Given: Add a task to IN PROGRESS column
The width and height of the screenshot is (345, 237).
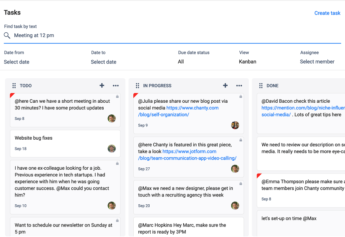Looking at the screenshot, I should [225, 86].
